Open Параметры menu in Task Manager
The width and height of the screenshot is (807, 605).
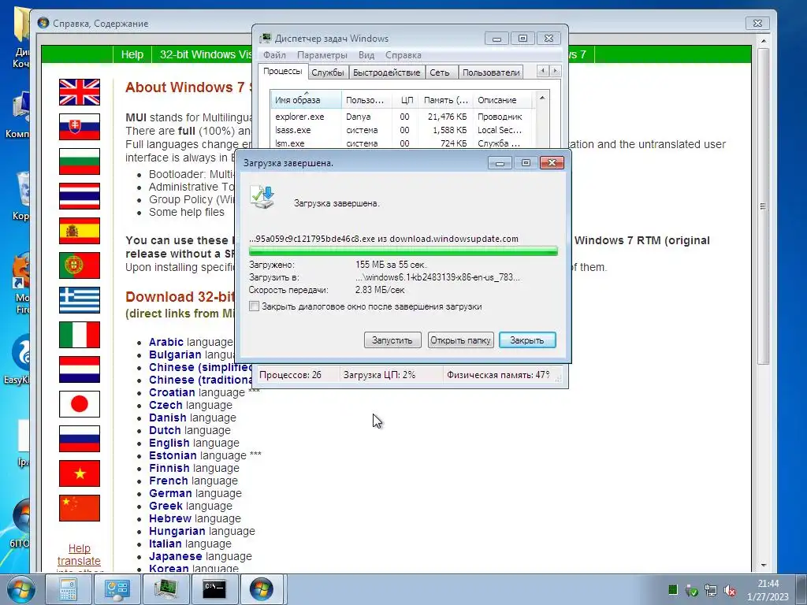pyautogui.click(x=322, y=55)
